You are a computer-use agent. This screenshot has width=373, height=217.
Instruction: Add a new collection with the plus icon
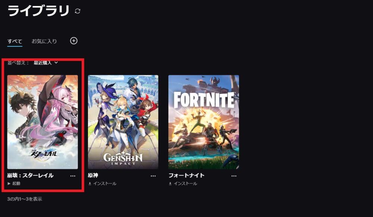pos(74,41)
